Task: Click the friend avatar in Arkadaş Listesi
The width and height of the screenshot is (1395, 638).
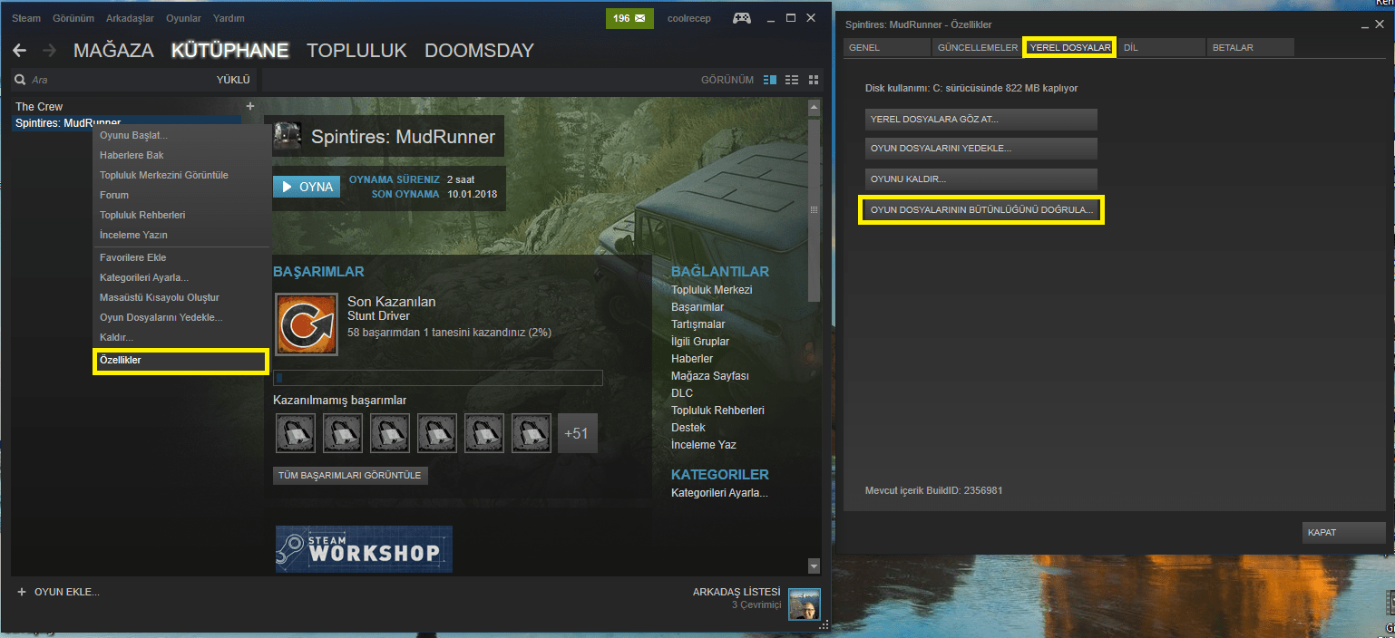Action: (804, 604)
